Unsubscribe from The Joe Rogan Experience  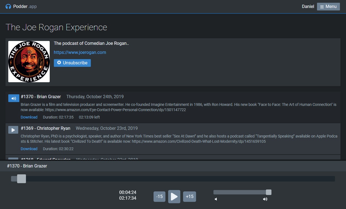pos(72,63)
